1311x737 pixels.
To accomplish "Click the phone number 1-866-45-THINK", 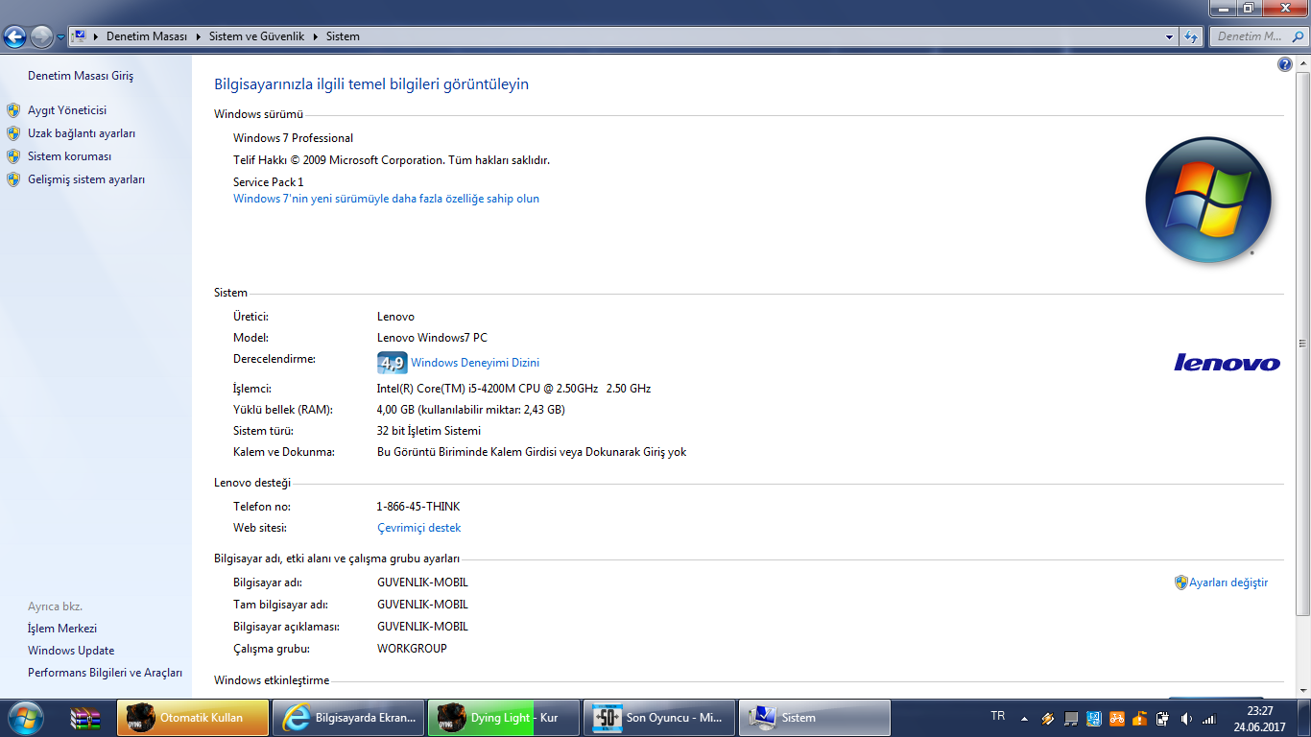I will point(418,506).
